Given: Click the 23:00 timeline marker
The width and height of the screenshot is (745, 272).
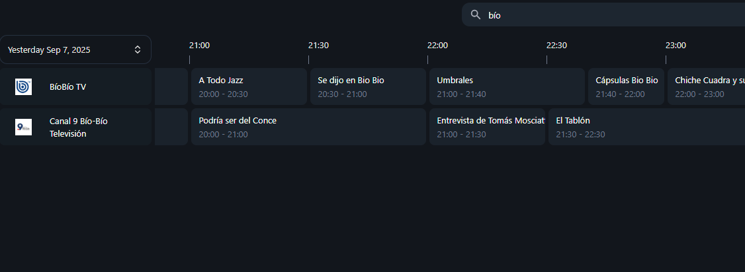Looking at the screenshot, I should [x=676, y=46].
